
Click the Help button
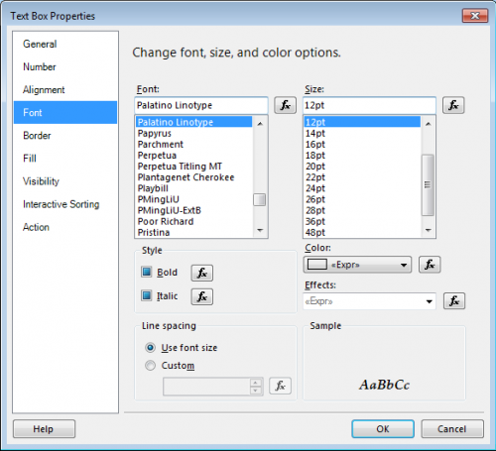coord(44,429)
